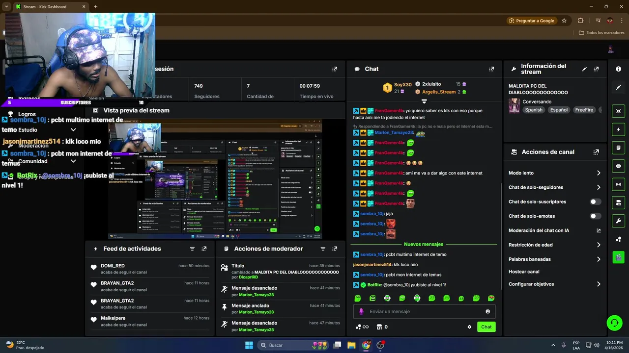Select the Spanish stream tag

tap(534, 110)
